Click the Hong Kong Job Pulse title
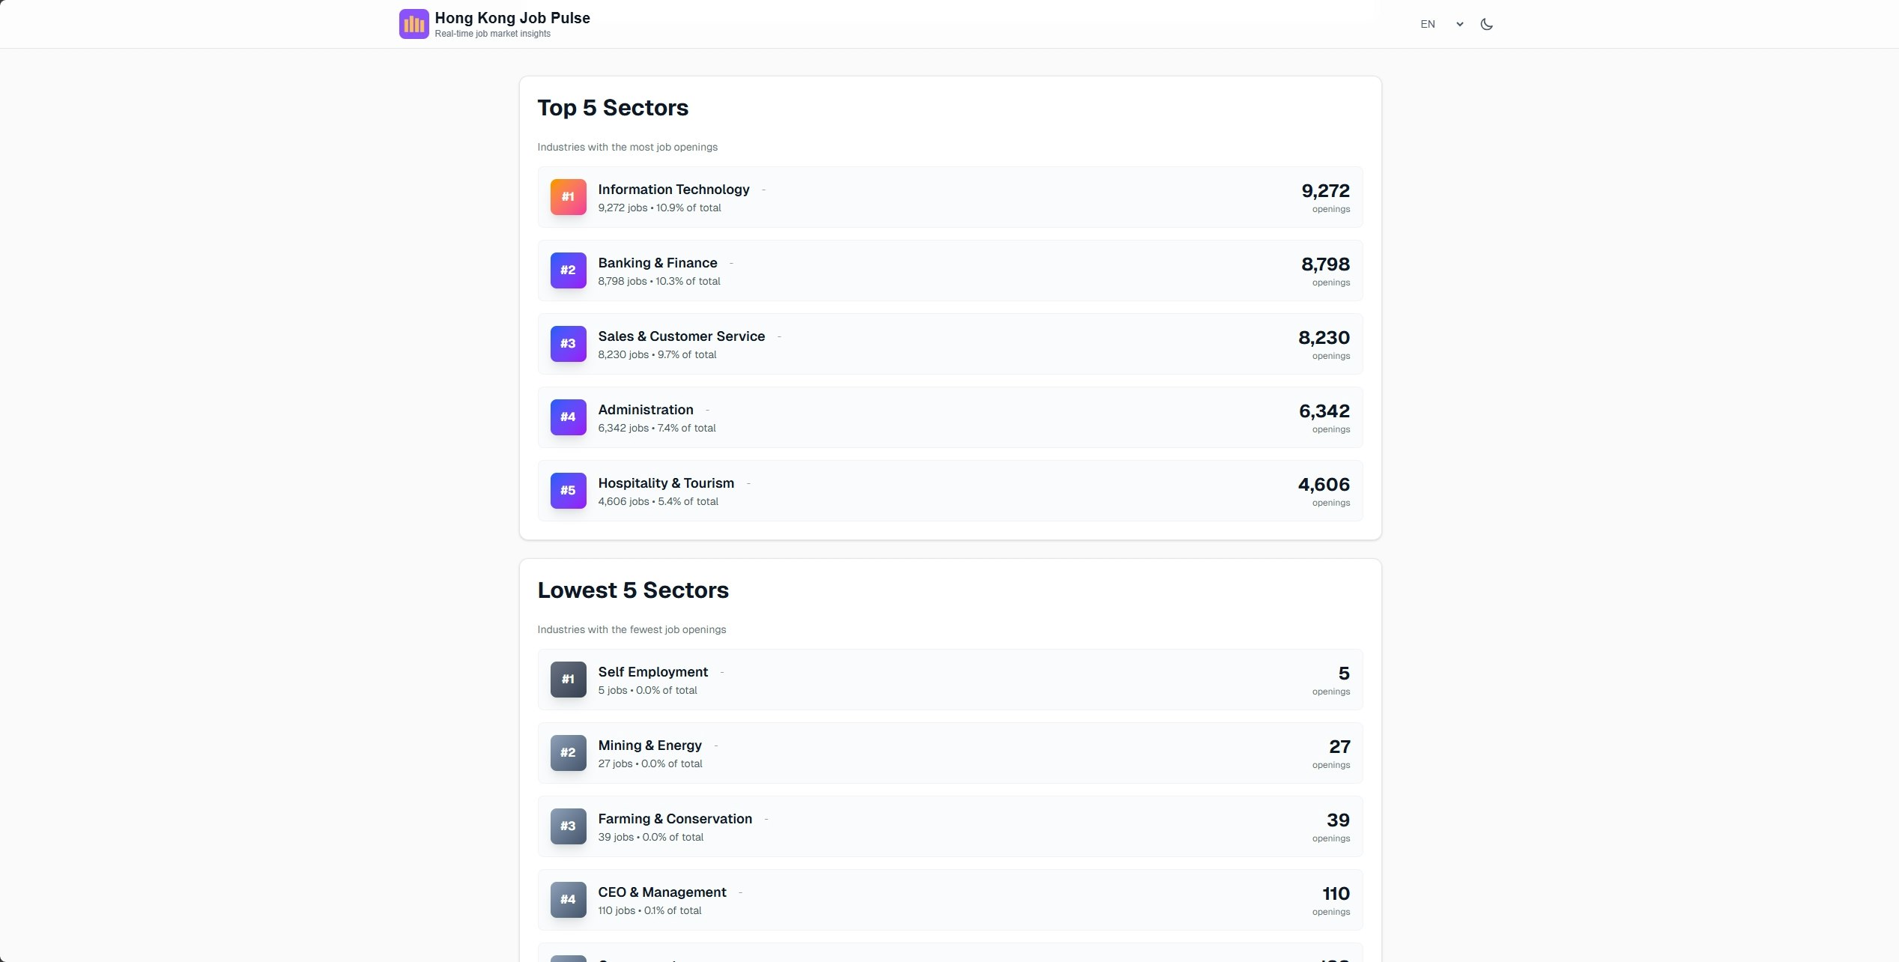The image size is (1899, 962). pos(512,18)
